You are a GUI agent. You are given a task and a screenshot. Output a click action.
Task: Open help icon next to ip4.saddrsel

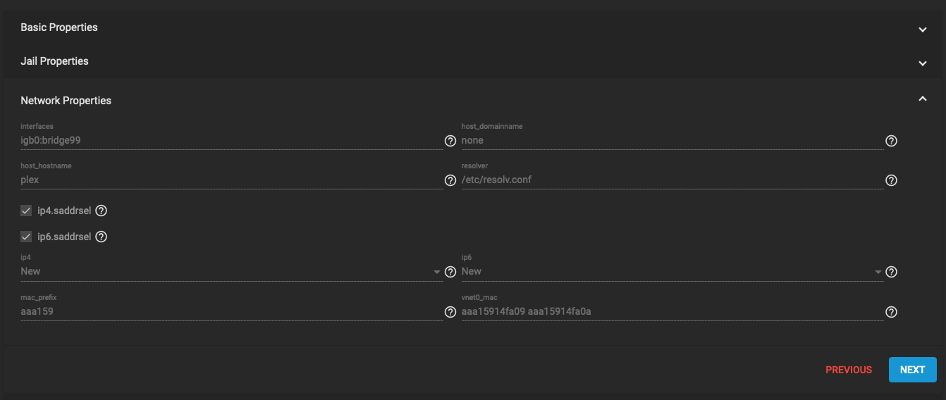101,211
